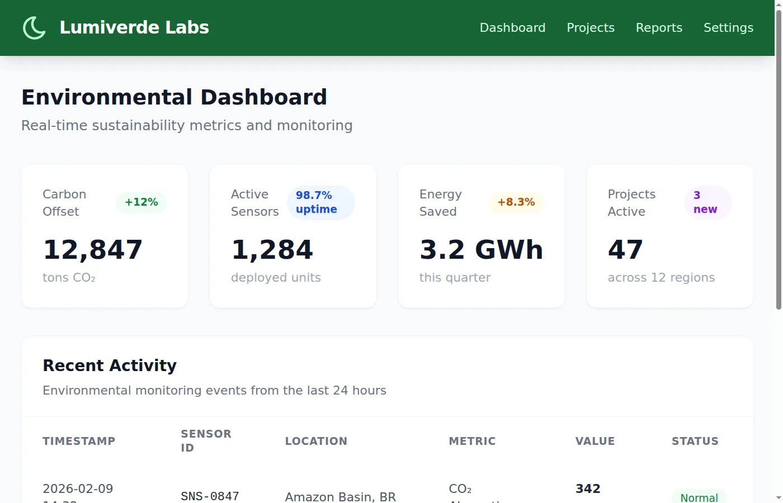This screenshot has height=503, width=783.
Task: Open the Settings page
Action: pyautogui.click(x=728, y=27)
